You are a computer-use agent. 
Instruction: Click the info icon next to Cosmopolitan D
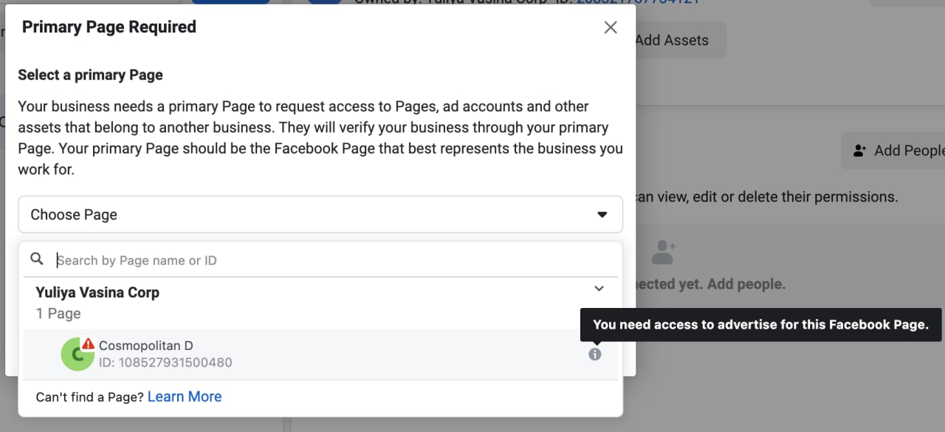click(x=595, y=354)
